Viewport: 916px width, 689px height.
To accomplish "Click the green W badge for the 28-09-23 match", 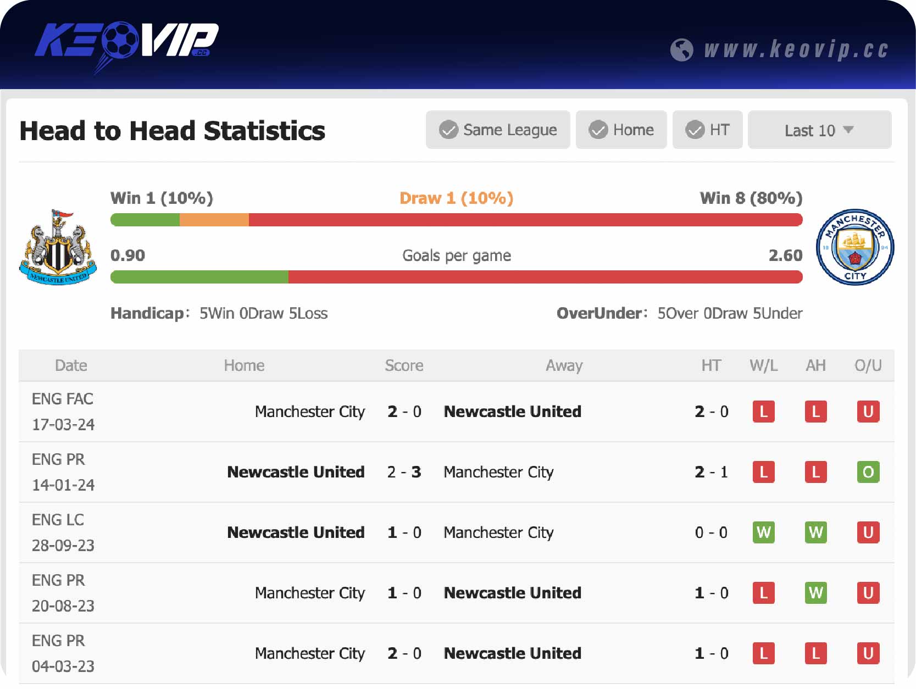I will point(763,532).
